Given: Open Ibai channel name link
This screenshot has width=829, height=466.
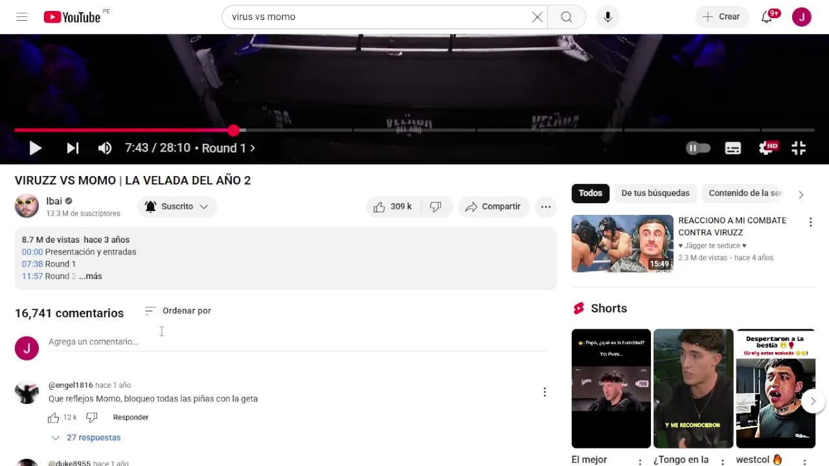Looking at the screenshot, I should pos(54,201).
